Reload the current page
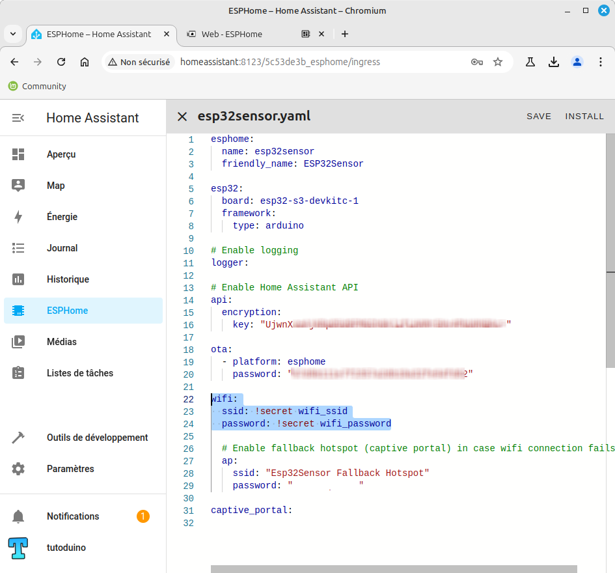The width and height of the screenshot is (615, 573). coord(61,62)
